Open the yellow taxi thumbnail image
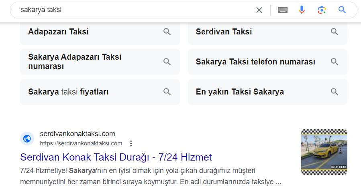This screenshot has height=193, width=361. click(324, 152)
